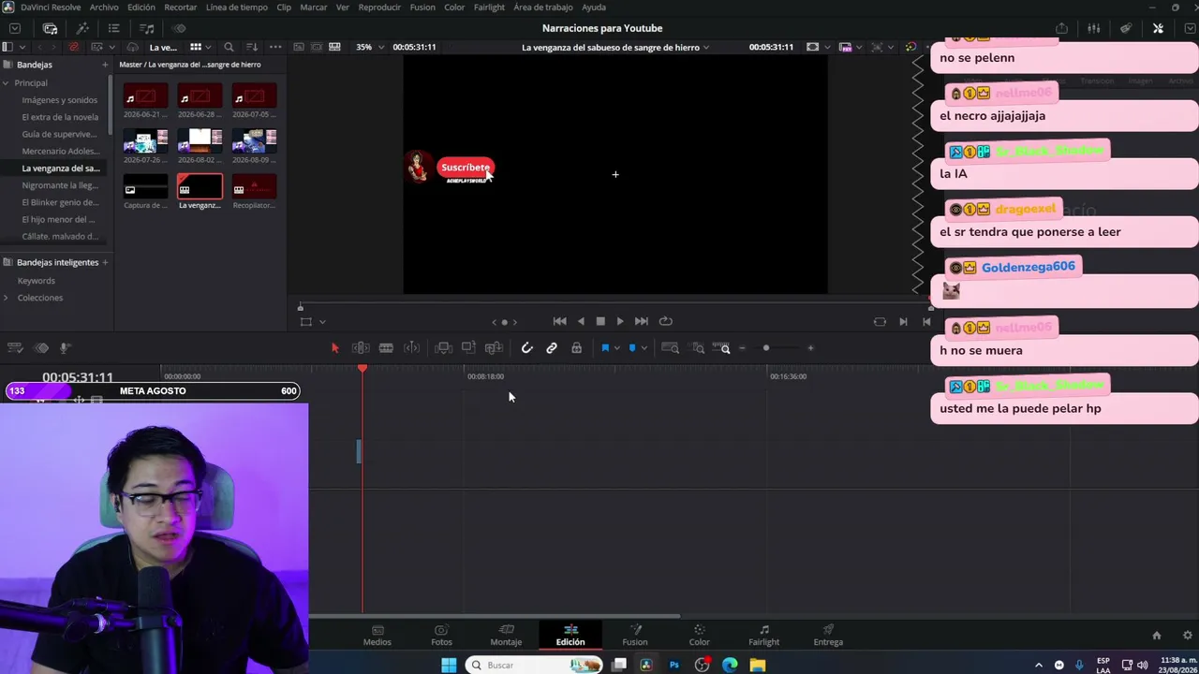Switch to the Color page tab
Screen dimensions: 1199x674
pos(700,635)
